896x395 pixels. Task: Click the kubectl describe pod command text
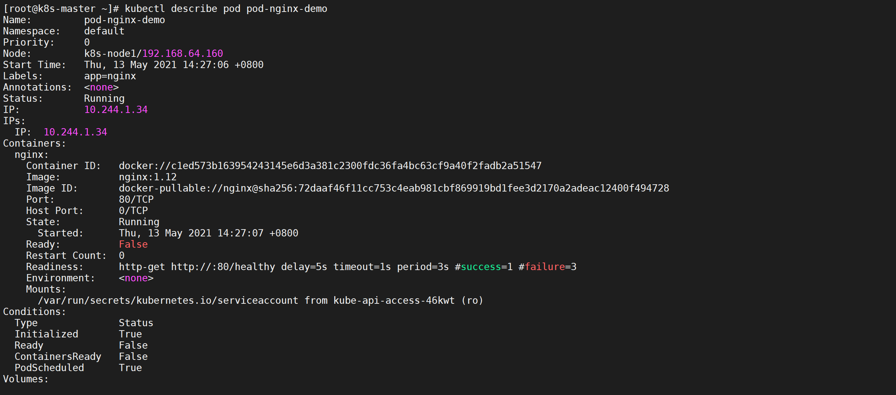point(226,9)
